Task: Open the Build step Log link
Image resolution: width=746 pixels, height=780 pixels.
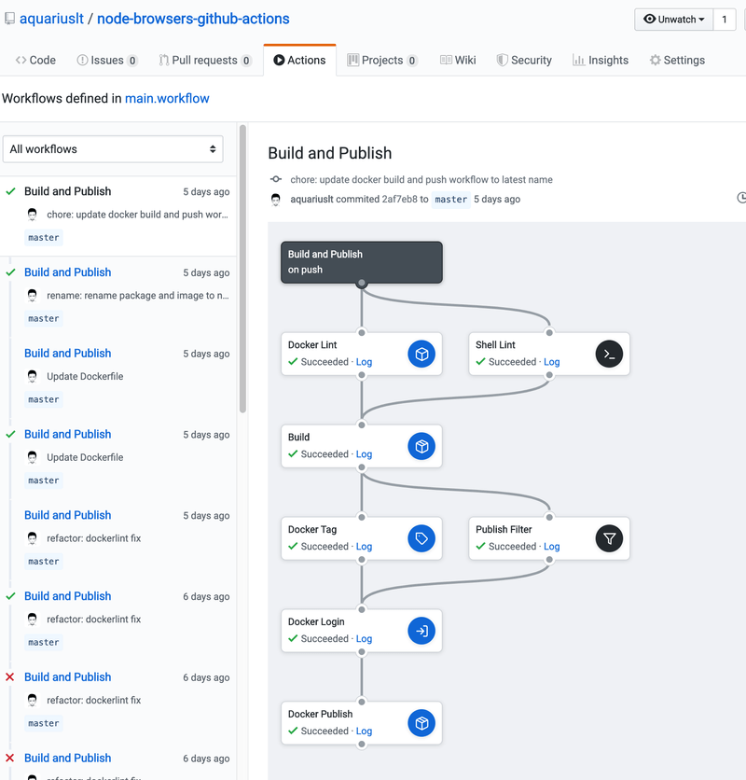Action: (x=364, y=454)
